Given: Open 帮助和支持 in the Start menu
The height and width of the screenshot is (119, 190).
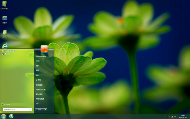Looking at the screenshot, I should click(40, 99).
